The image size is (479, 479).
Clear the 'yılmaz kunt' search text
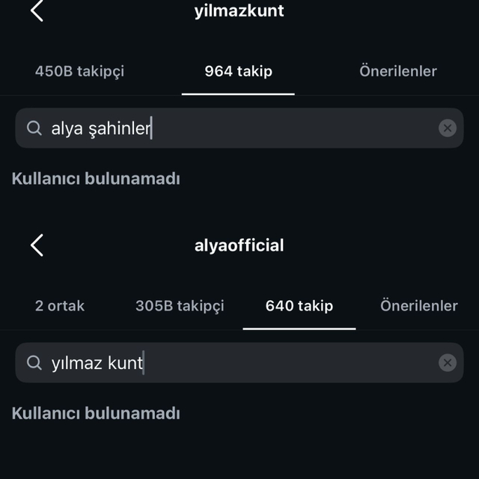(447, 363)
